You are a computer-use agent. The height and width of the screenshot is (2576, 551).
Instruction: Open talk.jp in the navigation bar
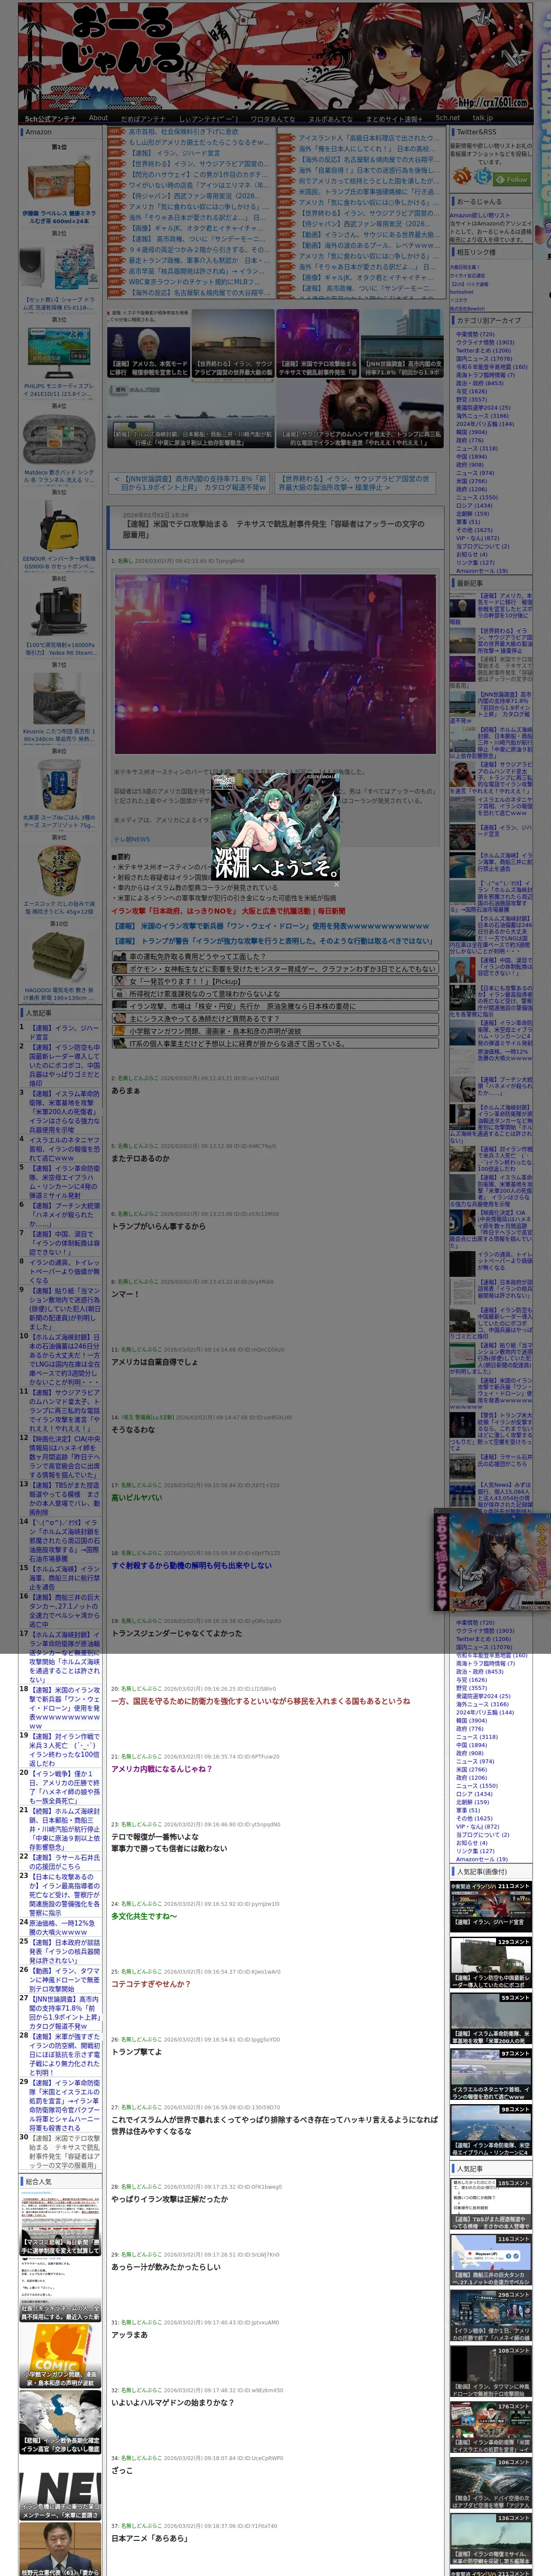tap(483, 118)
